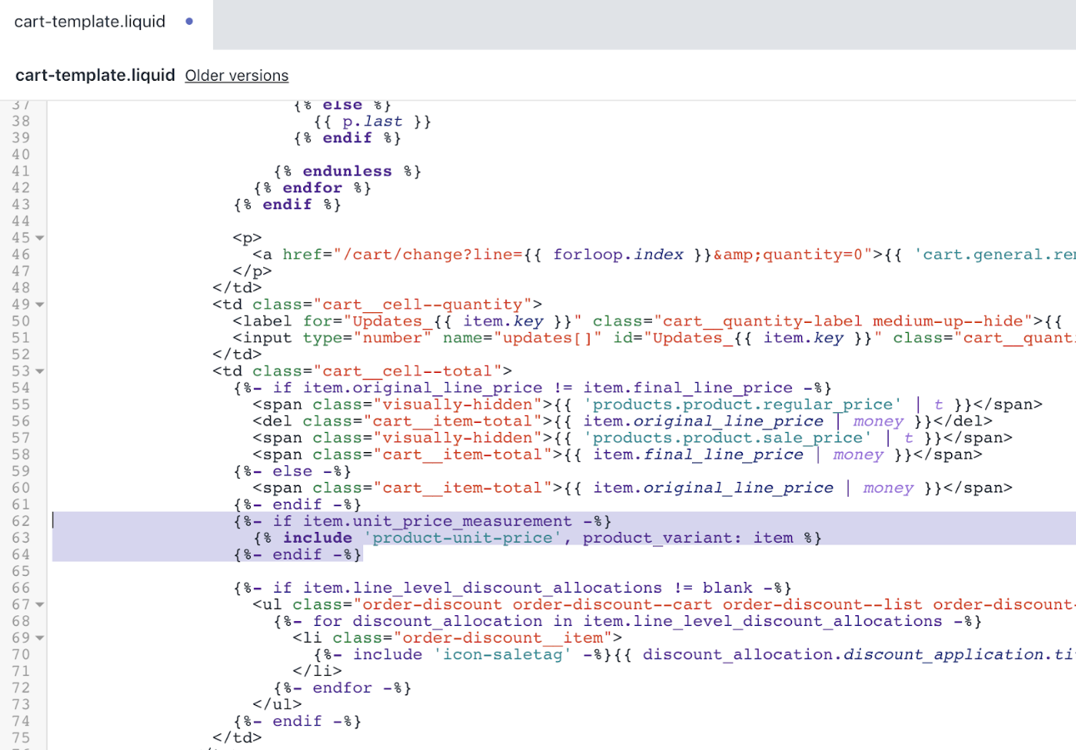Click the cart-template.liquid file name heading

pyautogui.click(x=95, y=76)
